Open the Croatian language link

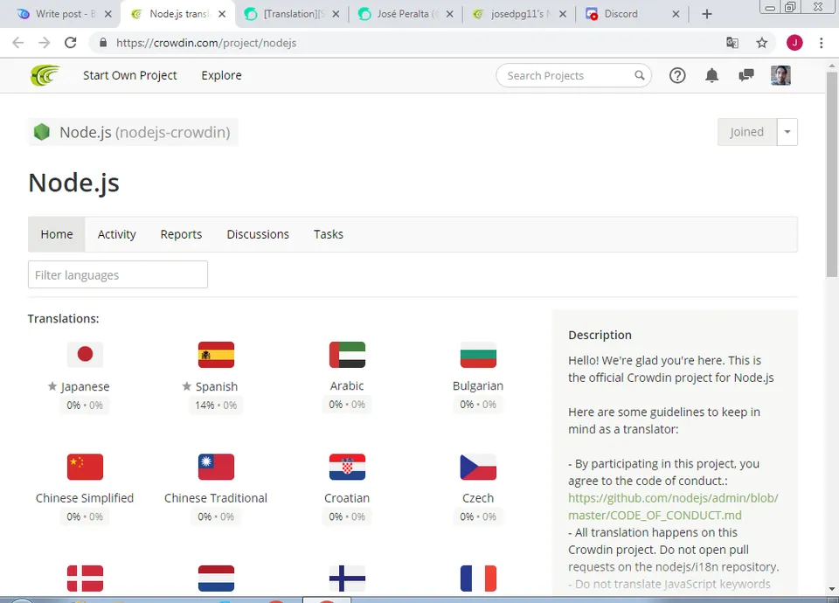point(347,498)
